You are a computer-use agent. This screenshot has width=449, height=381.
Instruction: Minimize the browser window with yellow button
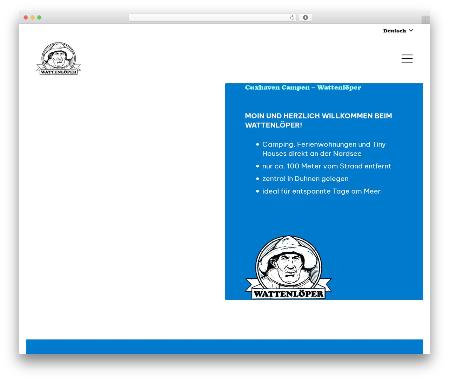[x=33, y=18]
